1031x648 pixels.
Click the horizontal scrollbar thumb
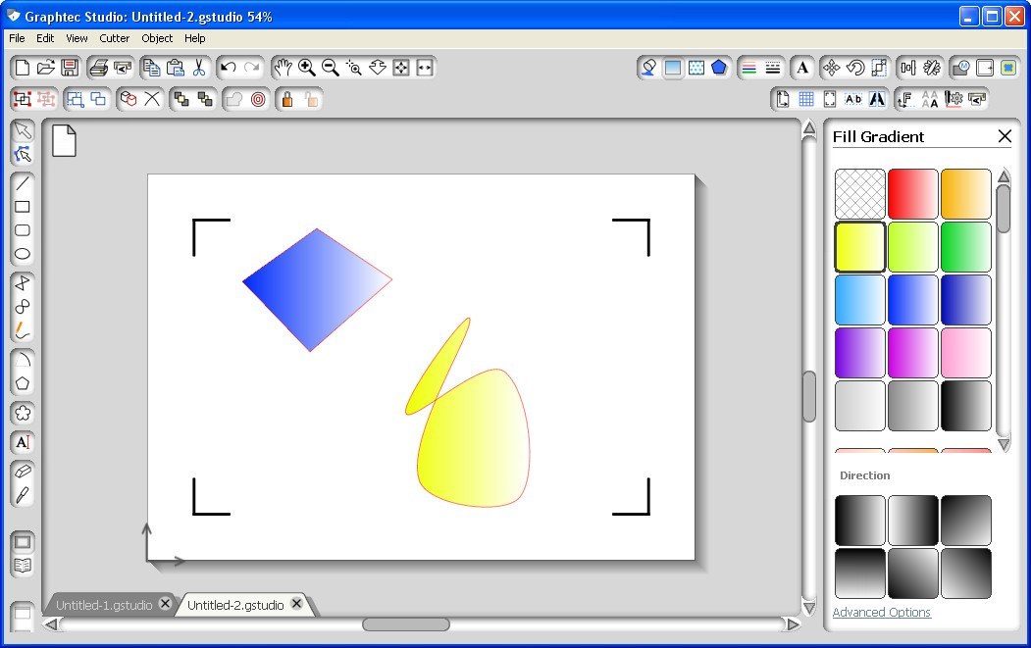[406, 624]
